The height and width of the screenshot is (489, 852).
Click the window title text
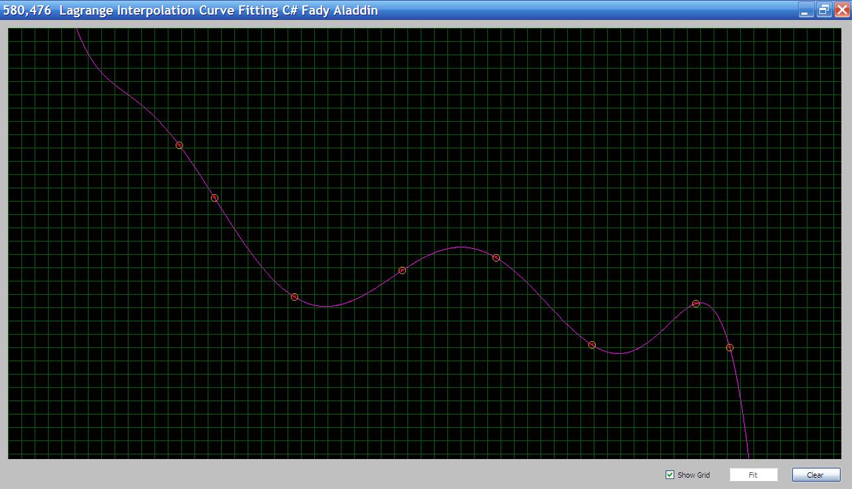click(191, 11)
